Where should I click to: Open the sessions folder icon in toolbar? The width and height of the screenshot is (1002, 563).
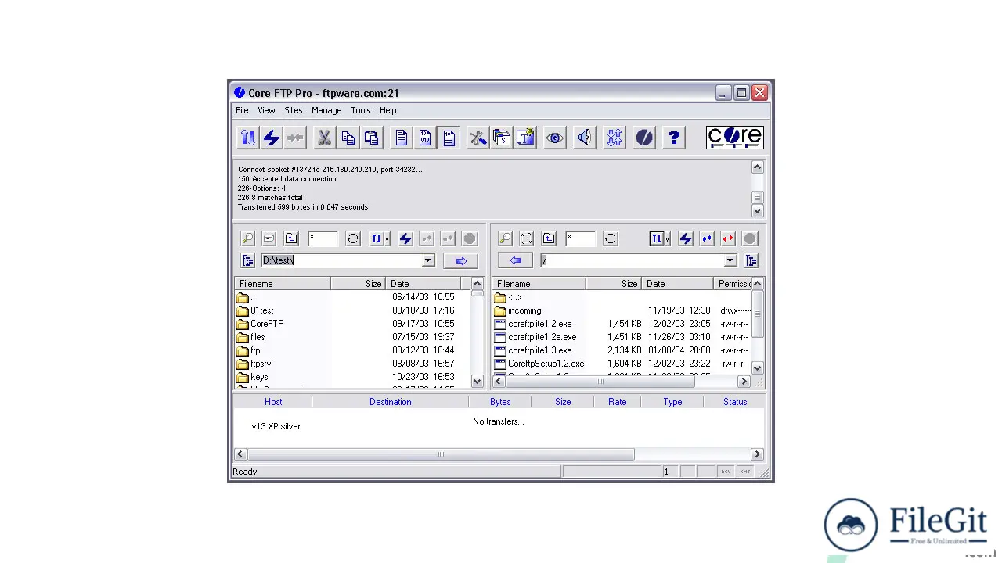pos(501,138)
